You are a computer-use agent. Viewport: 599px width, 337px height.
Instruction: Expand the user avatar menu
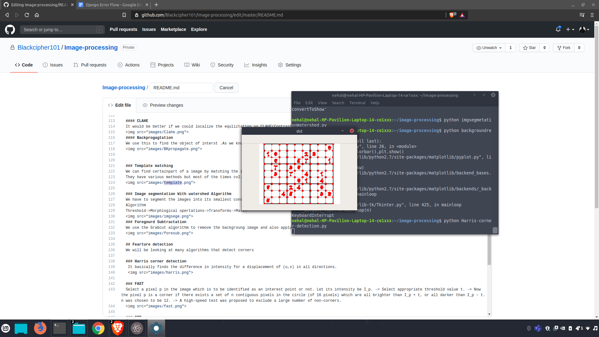(584, 29)
